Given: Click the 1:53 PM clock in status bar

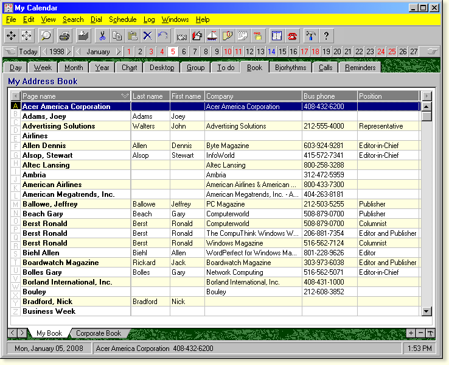Looking at the screenshot, I should click(420, 349).
